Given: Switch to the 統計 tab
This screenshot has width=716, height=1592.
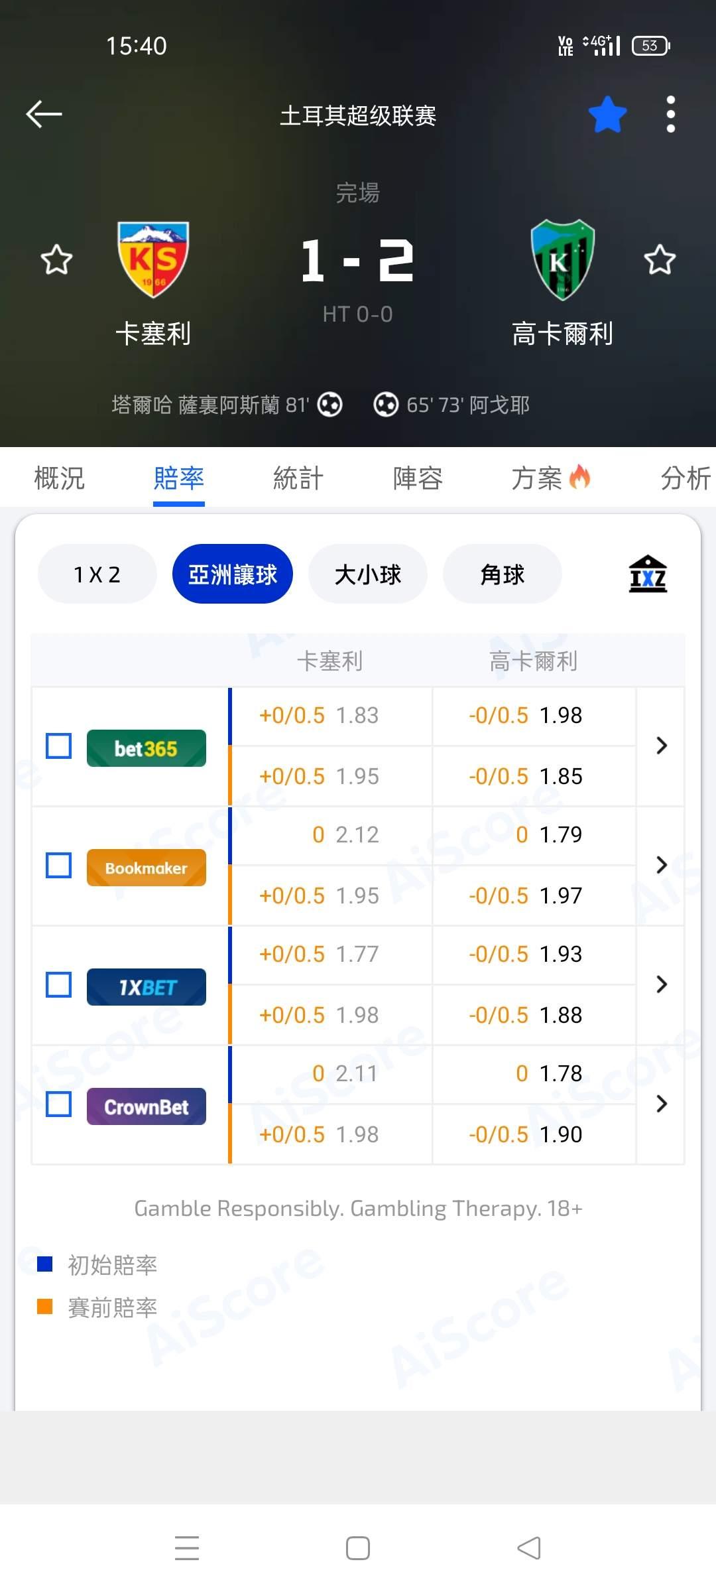Looking at the screenshot, I should pyautogui.click(x=298, y=478).
